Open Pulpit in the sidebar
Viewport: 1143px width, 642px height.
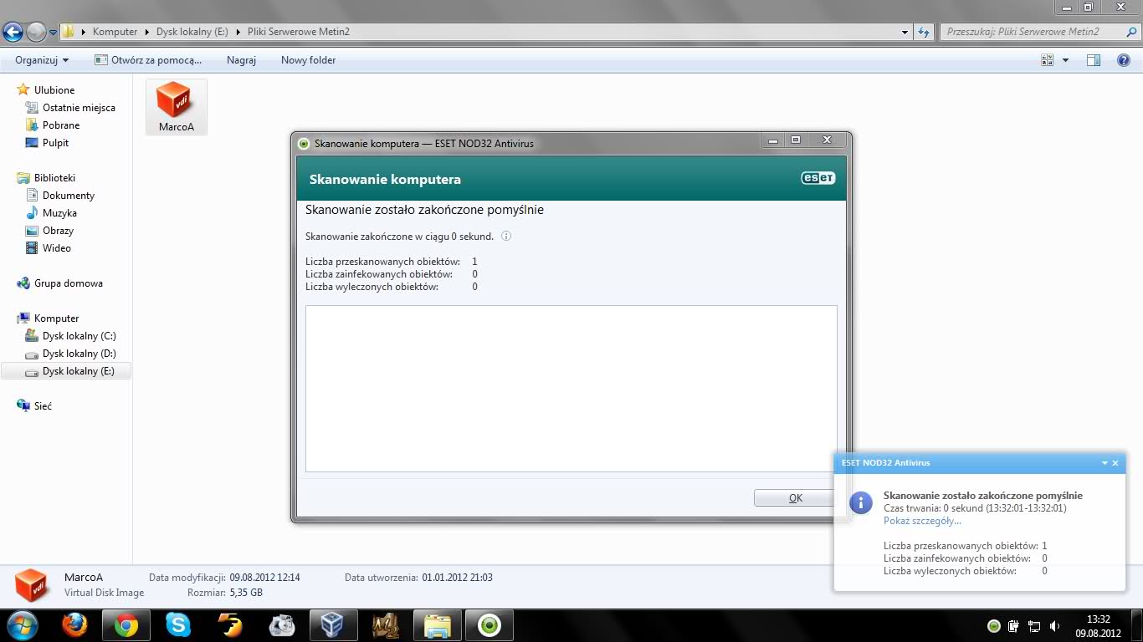[55, 143]
